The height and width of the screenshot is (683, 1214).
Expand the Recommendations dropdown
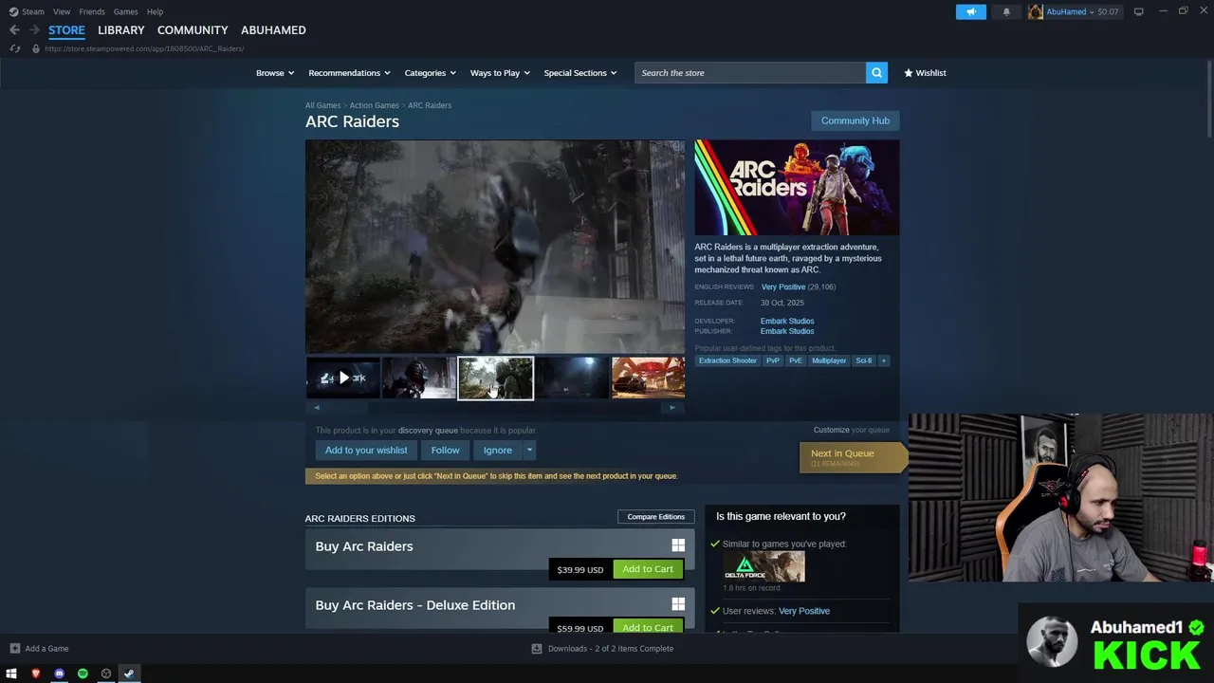tap(349, 73)
